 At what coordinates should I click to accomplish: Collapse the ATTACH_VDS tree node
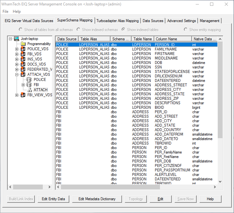click(17, 75)
